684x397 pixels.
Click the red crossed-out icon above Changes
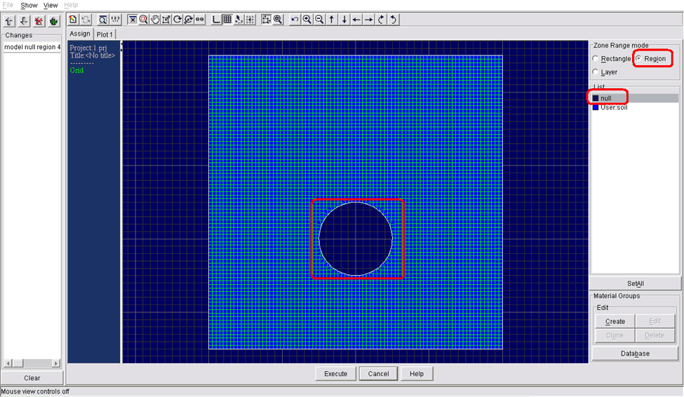tap(39, 20)
